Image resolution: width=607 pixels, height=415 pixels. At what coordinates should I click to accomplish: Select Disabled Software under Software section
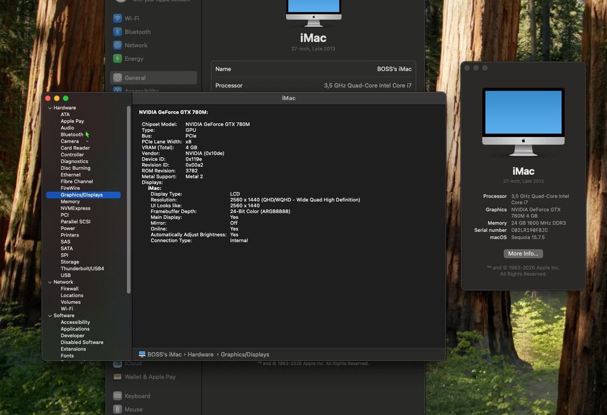click(82, 342)
